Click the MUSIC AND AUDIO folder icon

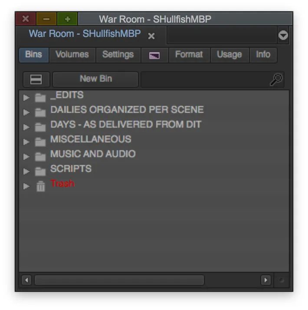click(40, 157)
